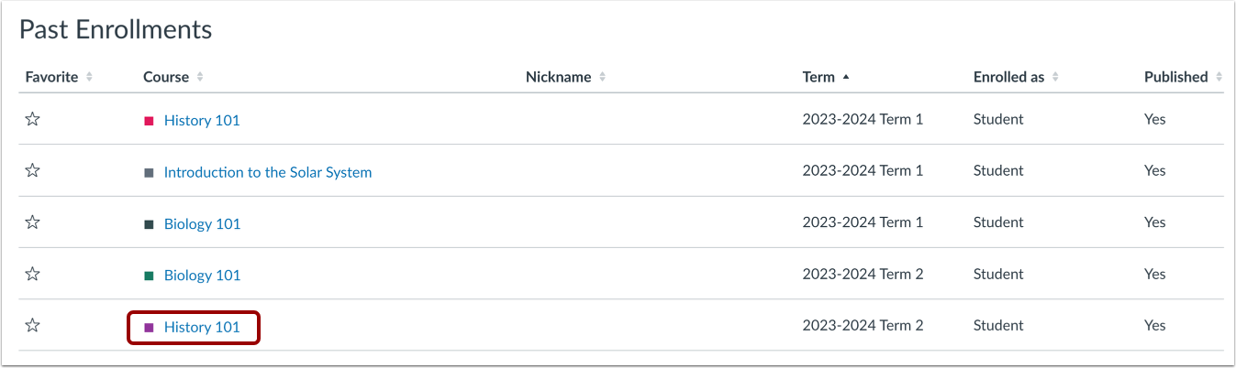
Task: Star Introduction to the Solar System course
Action: pos(32,170)
